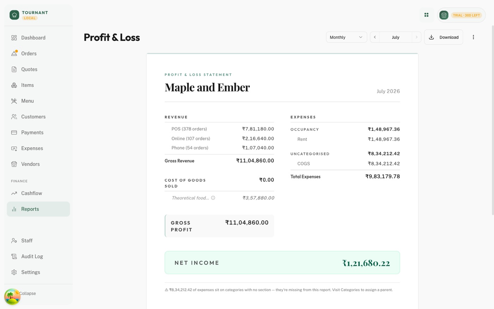Viewport: 494px width, 309px height.
Task: Open the Vendors storefront icon
Action: coord(14,164)
